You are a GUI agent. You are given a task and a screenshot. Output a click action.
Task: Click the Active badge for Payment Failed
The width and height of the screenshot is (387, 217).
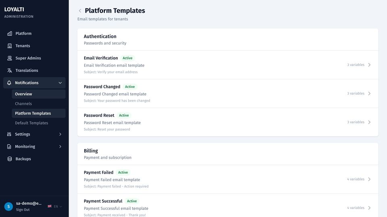pyautogui.click(x=123, y=172)
